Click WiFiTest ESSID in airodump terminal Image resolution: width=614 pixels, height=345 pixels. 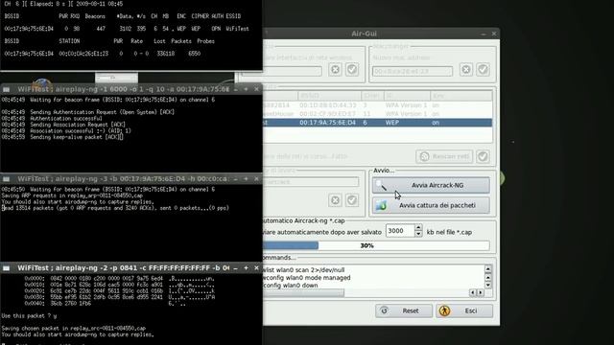[x=237, y=29]
